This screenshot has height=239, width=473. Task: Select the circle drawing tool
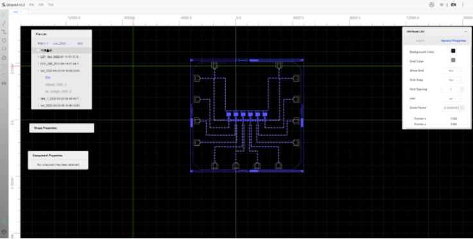coord(4,40)
